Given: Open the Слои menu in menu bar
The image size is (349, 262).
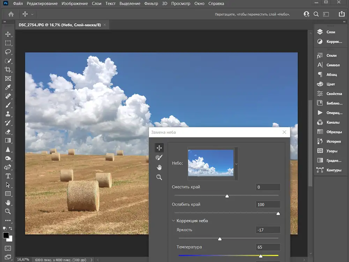Looking at the screenshot, I should point(97,3).
